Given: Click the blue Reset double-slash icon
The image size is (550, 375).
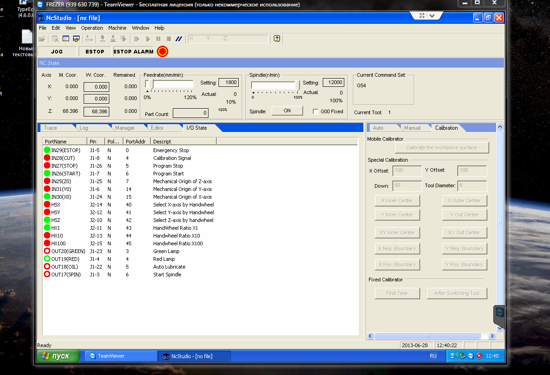Looking at the screenshot, I should (x=179, y=39).
